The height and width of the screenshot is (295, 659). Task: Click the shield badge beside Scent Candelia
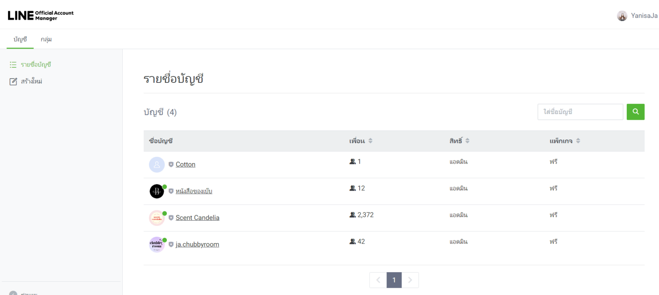click(x=171, y=218)
